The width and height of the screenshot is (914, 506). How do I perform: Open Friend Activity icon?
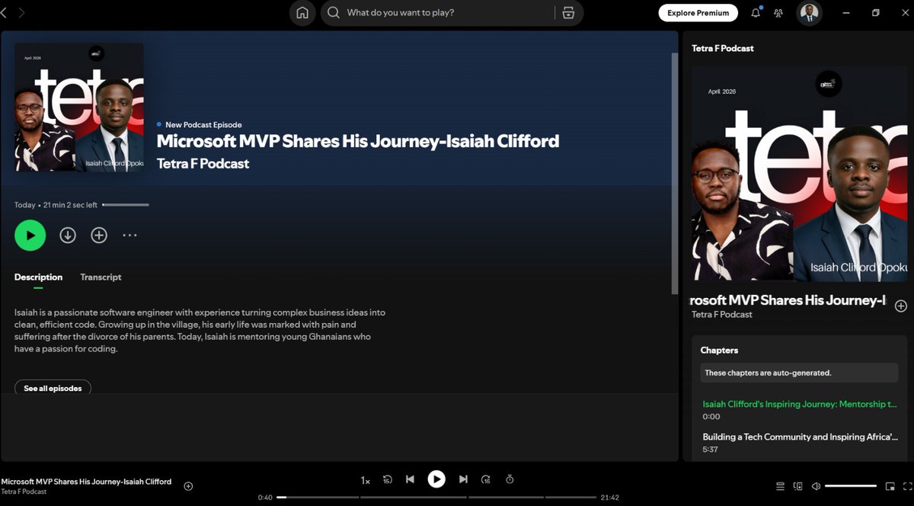[778, 13]
